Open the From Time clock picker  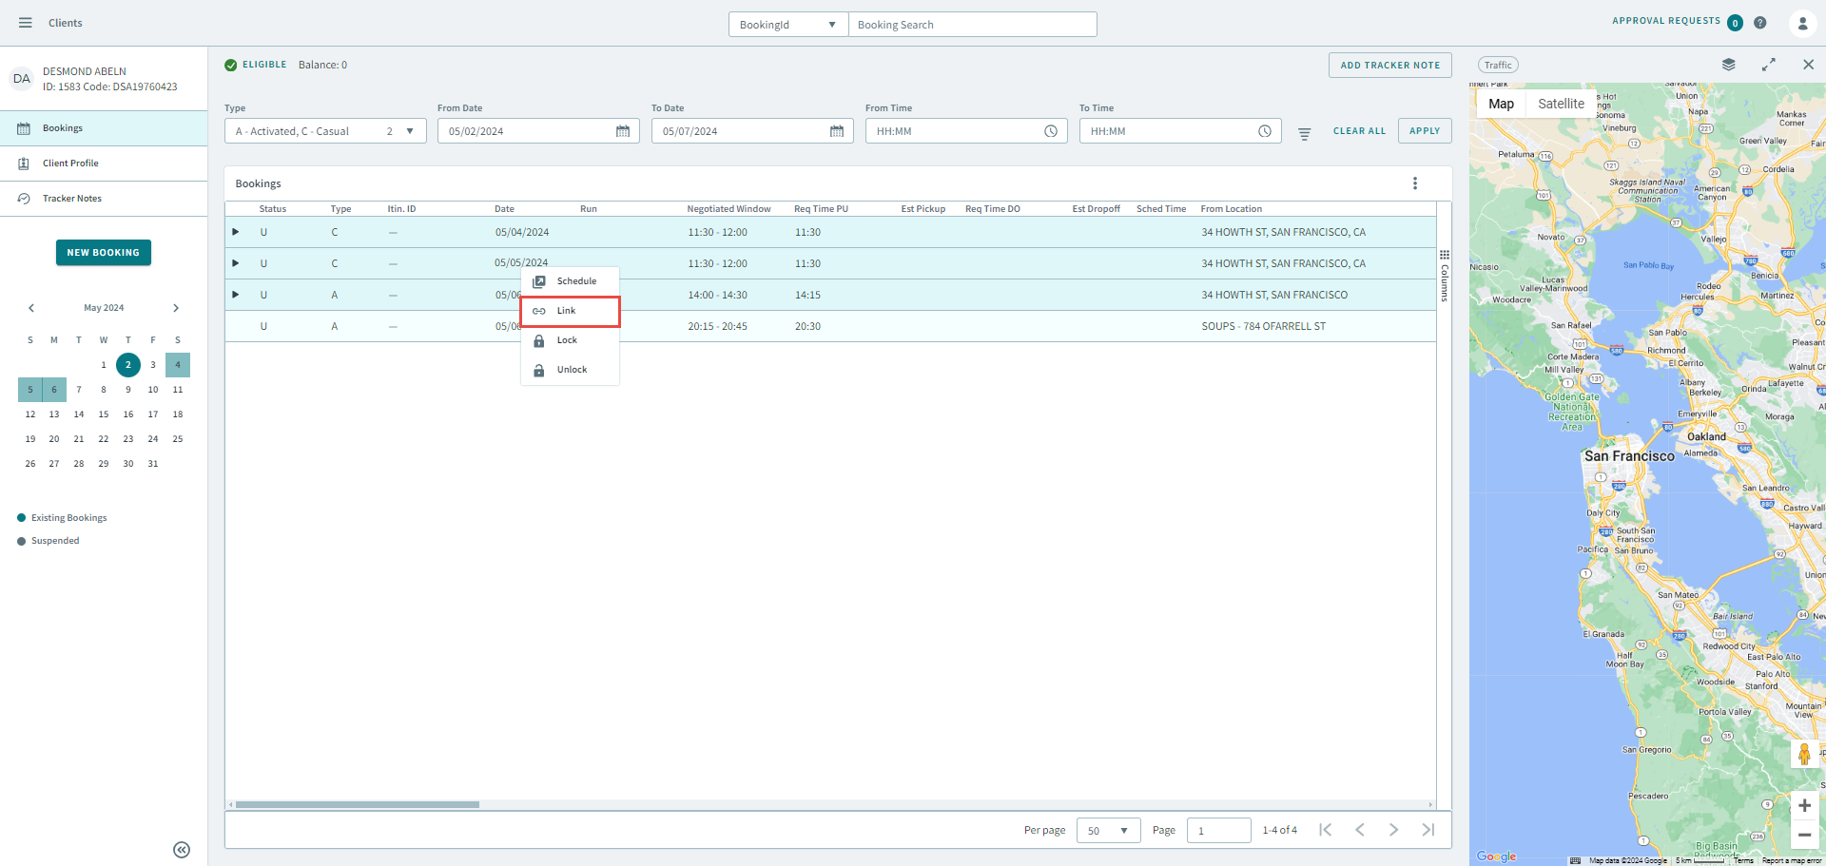pyautogui.click(x=1051, y=131)
